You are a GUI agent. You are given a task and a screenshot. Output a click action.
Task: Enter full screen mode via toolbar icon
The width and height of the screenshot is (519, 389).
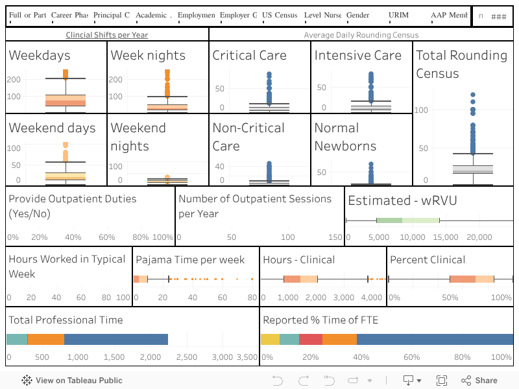click(x=442, y=381)
